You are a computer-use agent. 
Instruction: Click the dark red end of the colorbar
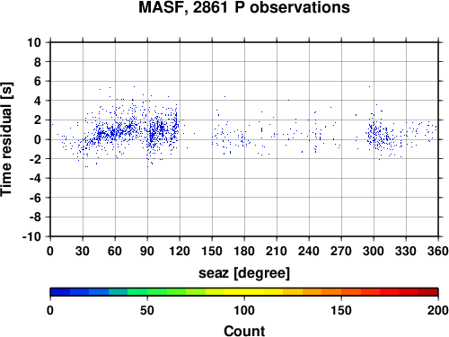428,292
